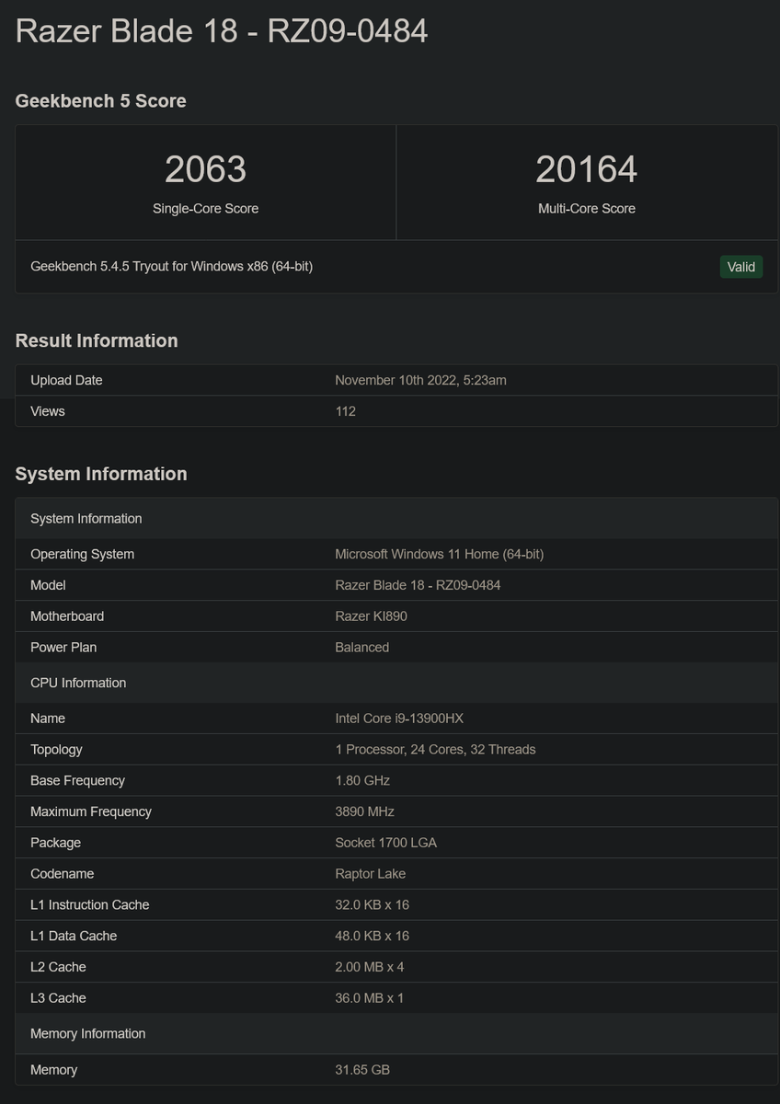Click the green Valid badge
This screenshot has height=1104, width=780.
click(740, 267)
